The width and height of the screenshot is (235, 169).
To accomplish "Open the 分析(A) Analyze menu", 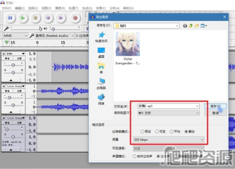I will coord(114,8).
